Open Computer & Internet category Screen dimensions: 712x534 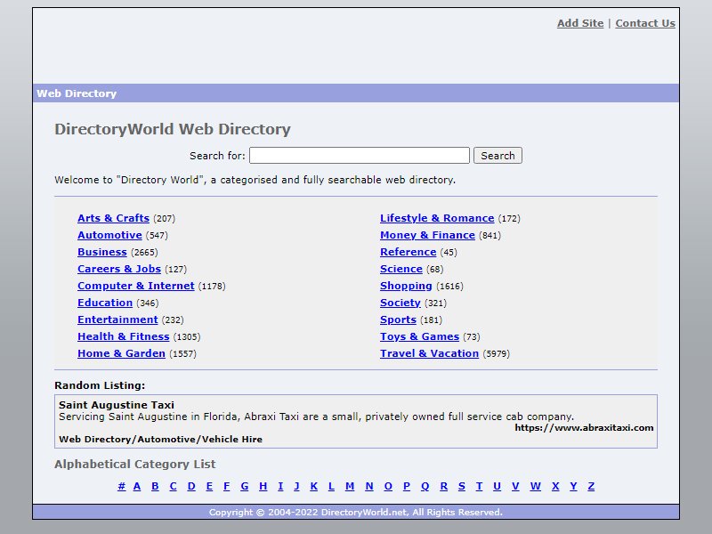tap(136, 286)
